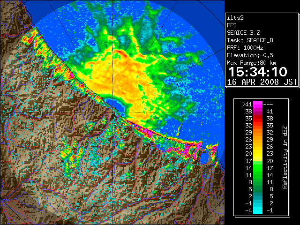Click the '-4' legend value
The height and width of the screenshot is (225, 300).
click(x=248, y=210)
